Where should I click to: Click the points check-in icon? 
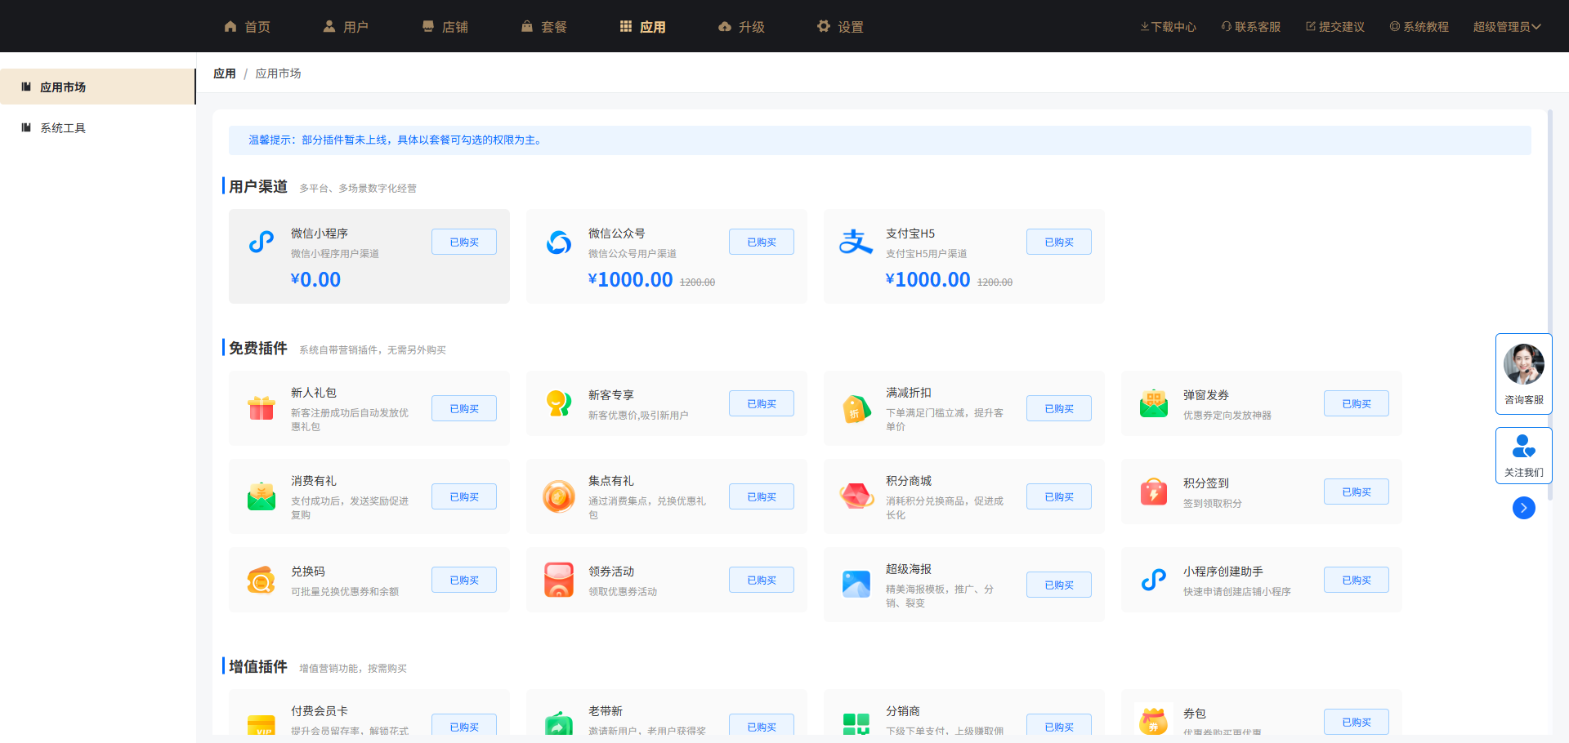coord(1153,492)
